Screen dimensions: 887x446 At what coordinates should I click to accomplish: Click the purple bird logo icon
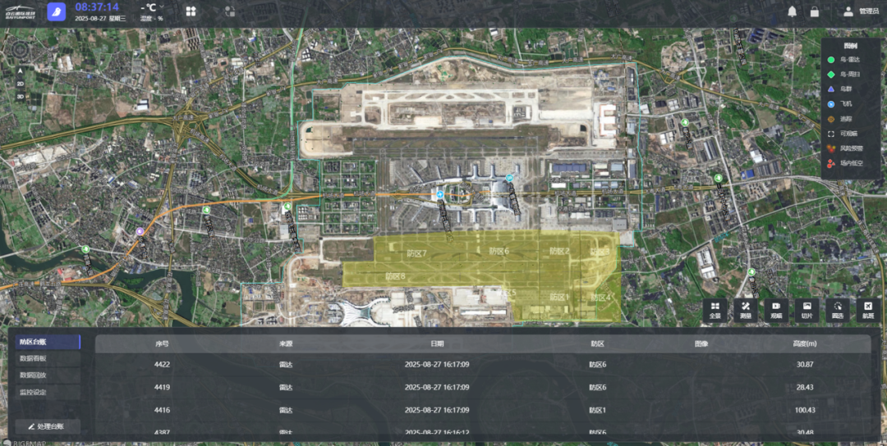[56, 11]
